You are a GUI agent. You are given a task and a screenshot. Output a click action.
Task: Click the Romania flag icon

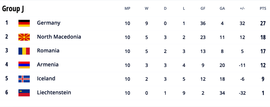click(x=24, y=51)
